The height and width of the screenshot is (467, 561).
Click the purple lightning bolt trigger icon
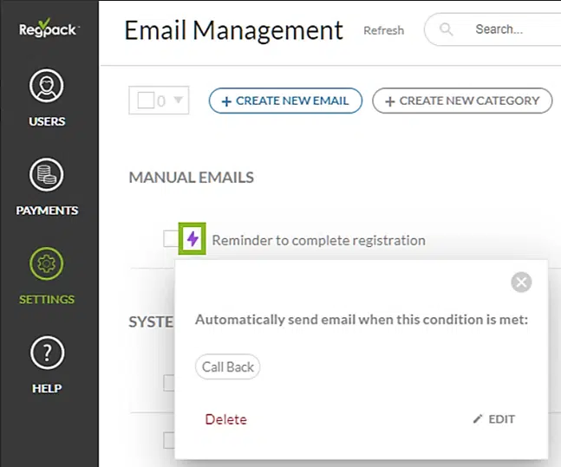click(192, 238)
